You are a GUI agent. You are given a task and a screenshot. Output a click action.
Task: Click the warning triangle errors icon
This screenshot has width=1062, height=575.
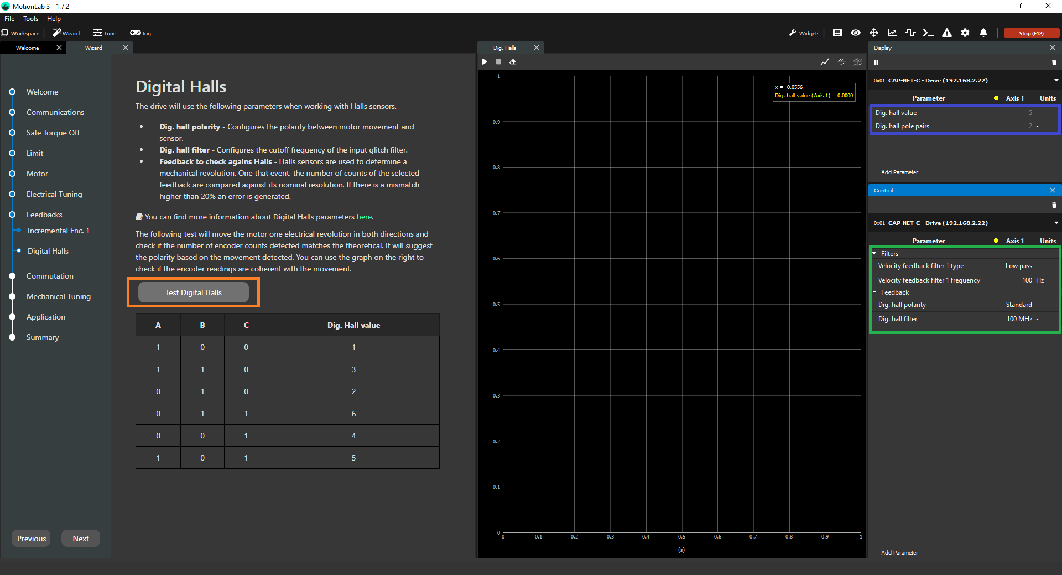click(947, 33)
